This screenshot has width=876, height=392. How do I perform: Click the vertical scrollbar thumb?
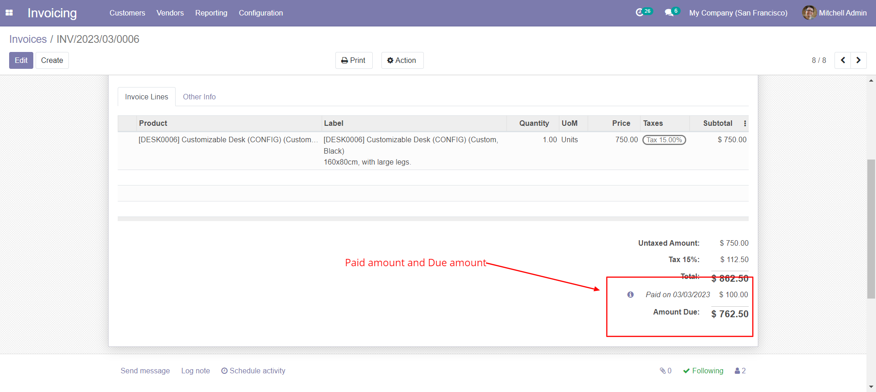click(x=871, y=228)
